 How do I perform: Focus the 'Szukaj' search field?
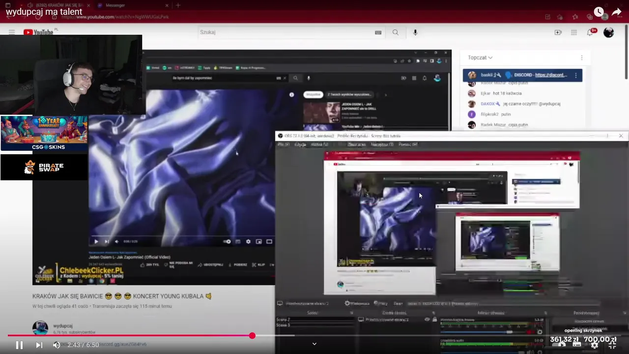[x=286, y=32]
